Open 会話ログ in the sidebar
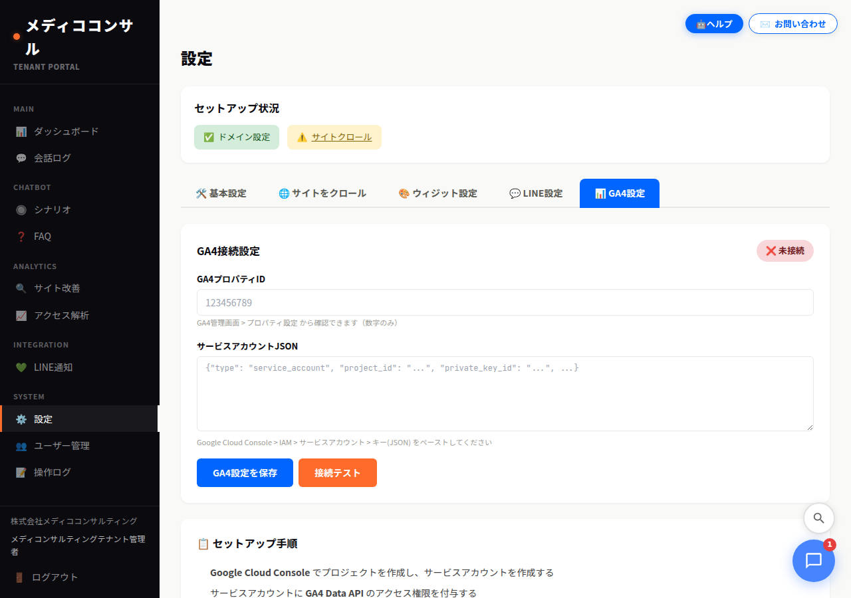 click(x=53, y=157)
